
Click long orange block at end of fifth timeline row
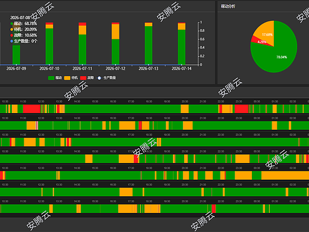[285, 175]
